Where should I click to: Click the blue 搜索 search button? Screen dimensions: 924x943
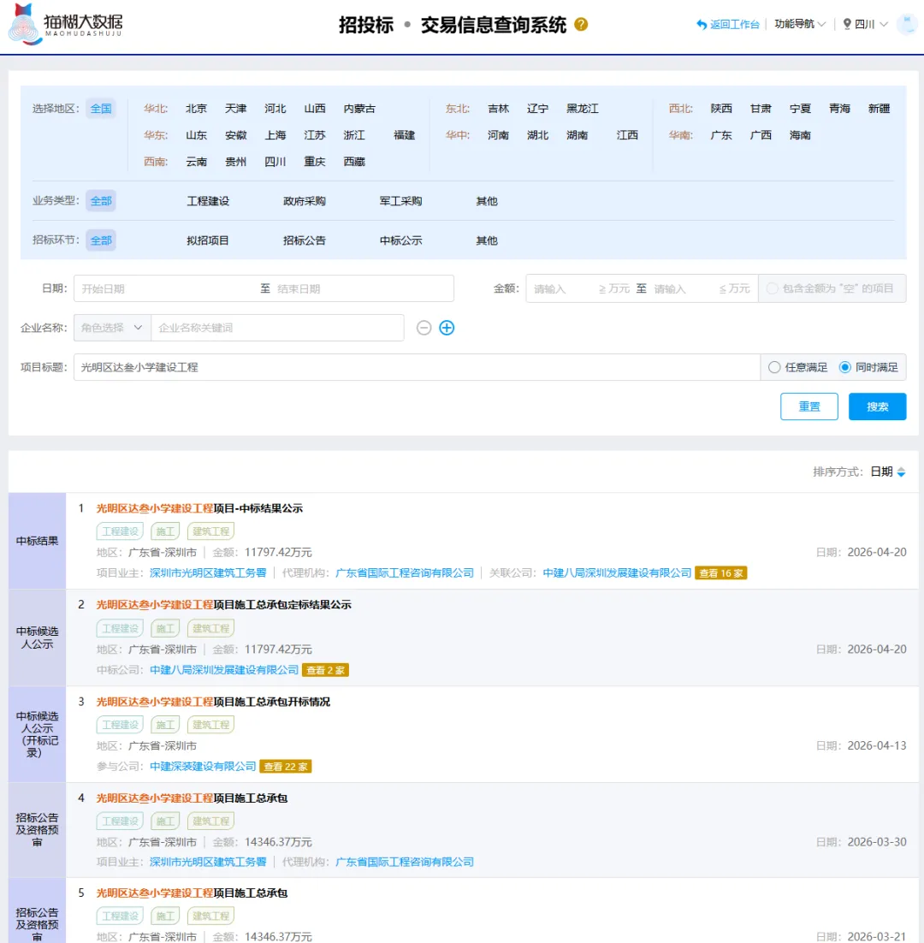tap(877, 406)
